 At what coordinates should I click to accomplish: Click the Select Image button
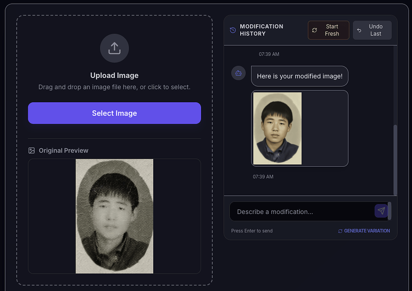(114, 113)
